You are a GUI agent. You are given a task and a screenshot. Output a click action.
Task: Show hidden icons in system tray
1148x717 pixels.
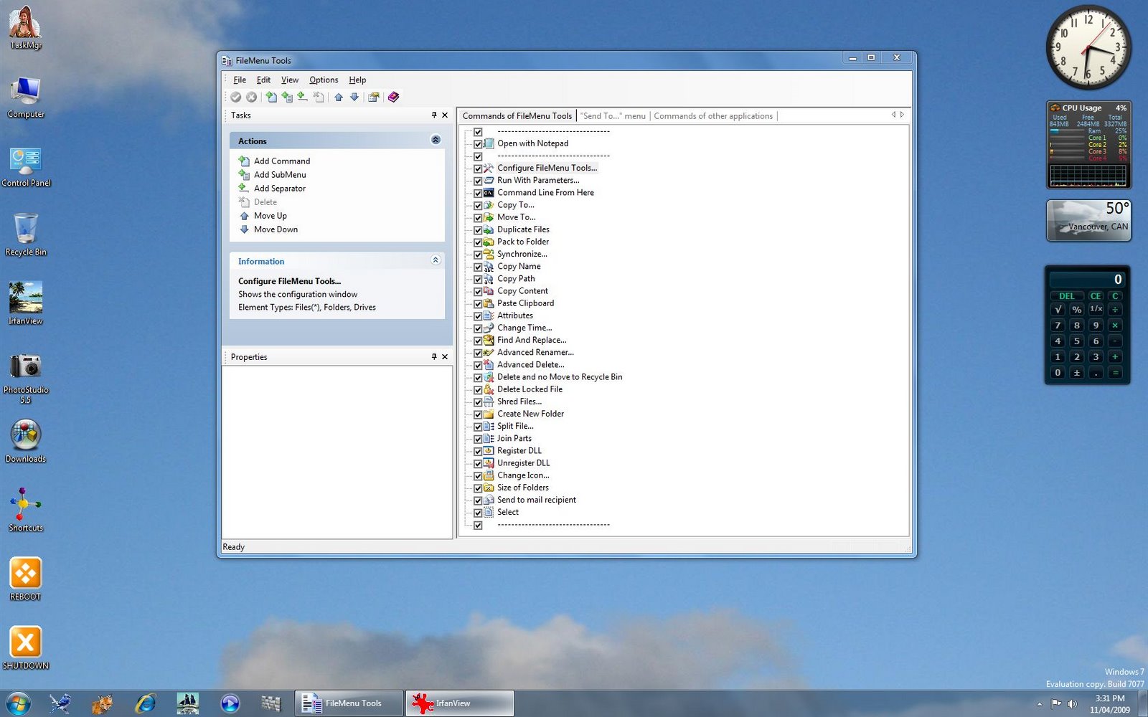1040,704
